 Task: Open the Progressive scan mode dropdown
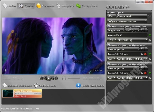(x=115, y=30)
